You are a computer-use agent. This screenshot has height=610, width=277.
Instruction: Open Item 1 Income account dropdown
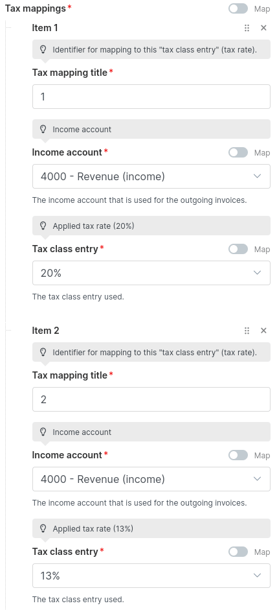pyautogui.click(x=151, y=176)
